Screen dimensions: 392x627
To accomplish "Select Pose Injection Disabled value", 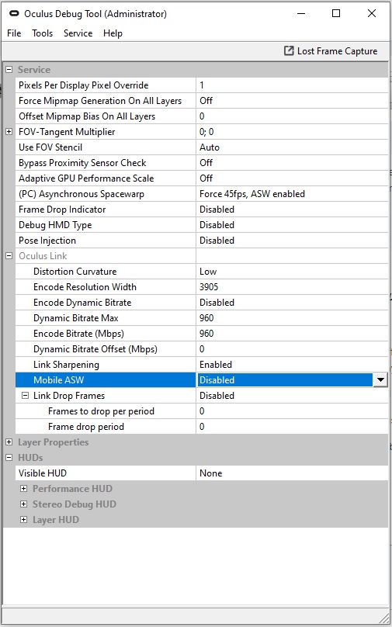I will pyautogui.click(x=292, y=241).
